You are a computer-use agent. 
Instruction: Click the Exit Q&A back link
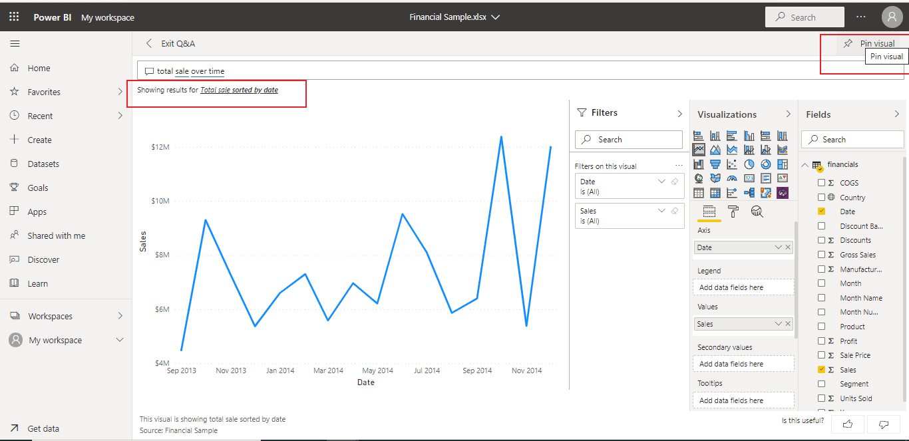point(171,44)
